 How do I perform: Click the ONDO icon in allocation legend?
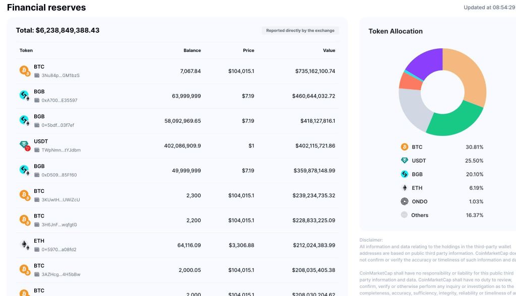(x=405, y=201)
